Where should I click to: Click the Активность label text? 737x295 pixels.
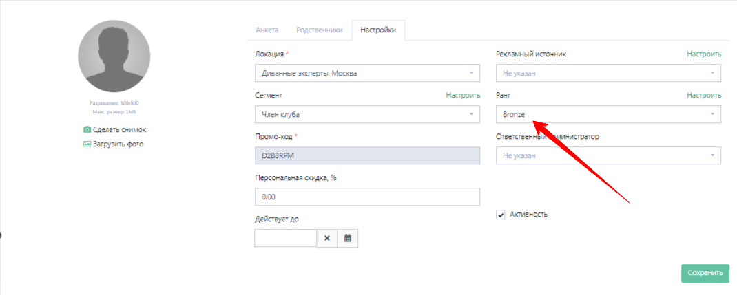point(529,215)
